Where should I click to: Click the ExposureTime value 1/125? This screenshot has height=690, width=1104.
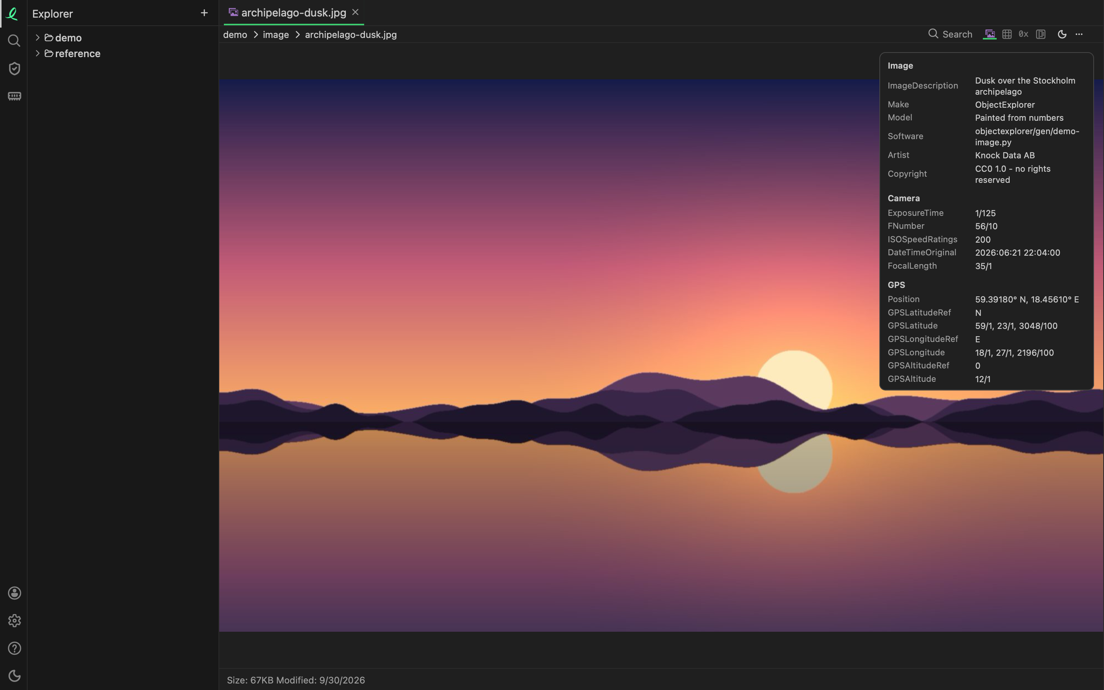click(985, 213)
